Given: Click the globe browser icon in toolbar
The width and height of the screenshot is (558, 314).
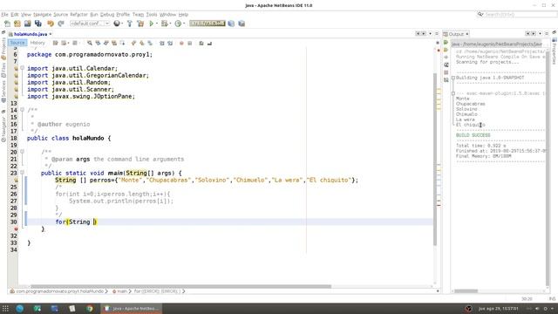Looking at the screenshot, I should tap(116, 24).
